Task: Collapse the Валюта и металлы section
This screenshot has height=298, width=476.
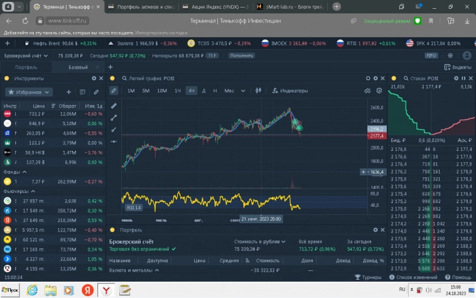Action: pos(134,270)
